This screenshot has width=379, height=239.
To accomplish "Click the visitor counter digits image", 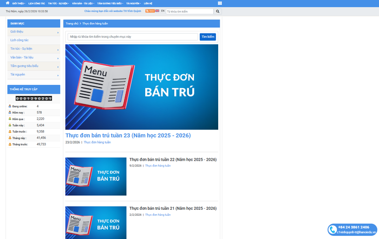I will click(34, 98).
